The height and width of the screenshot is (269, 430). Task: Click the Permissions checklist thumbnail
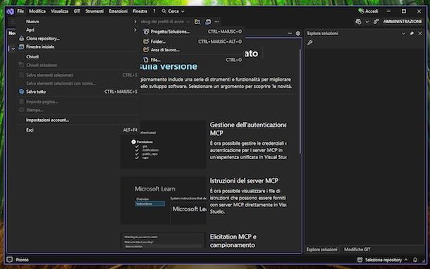164,144
